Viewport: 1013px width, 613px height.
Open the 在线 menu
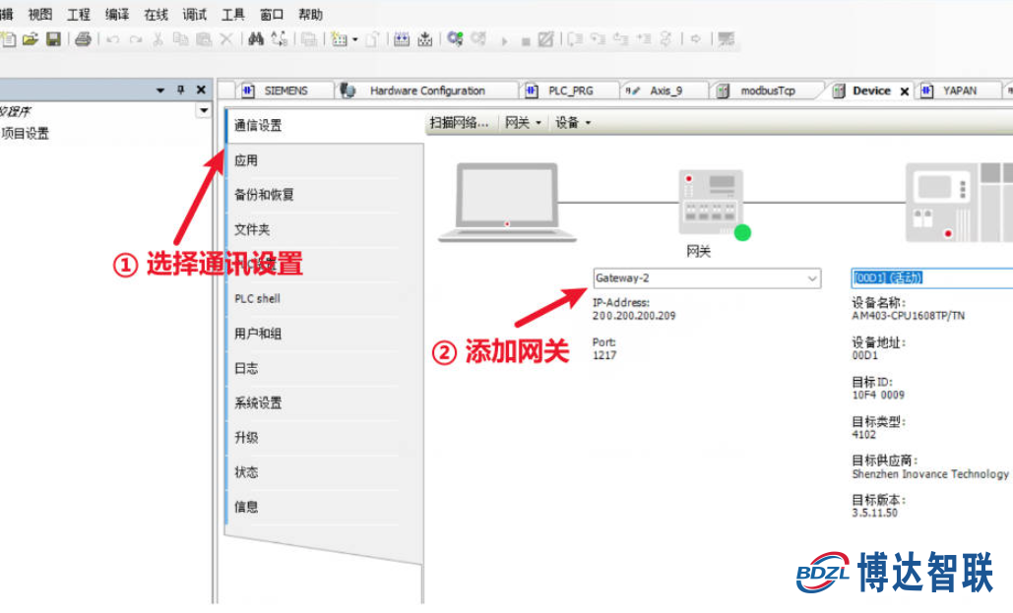(156, 14)
